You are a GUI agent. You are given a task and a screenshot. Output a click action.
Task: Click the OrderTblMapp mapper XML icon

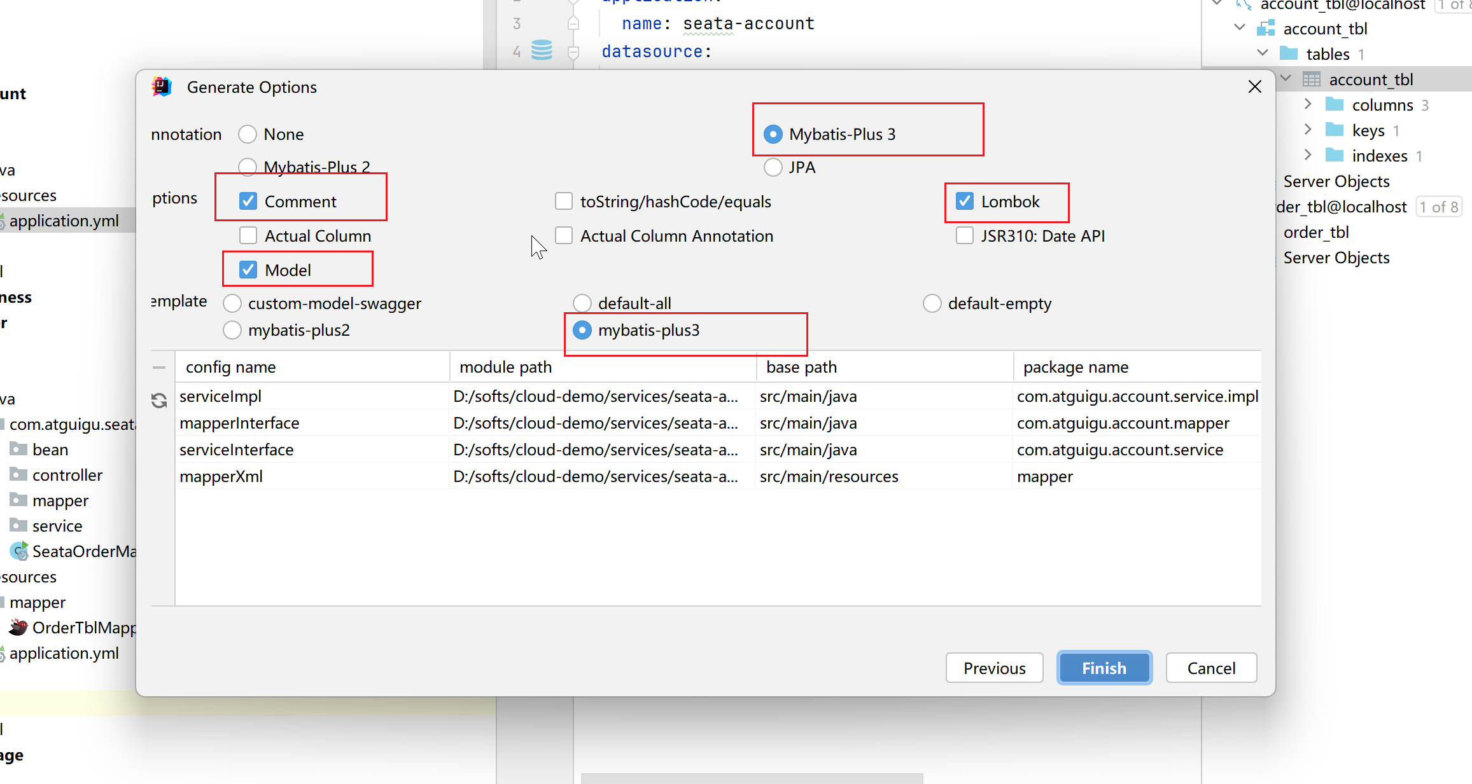pos(18,628)
